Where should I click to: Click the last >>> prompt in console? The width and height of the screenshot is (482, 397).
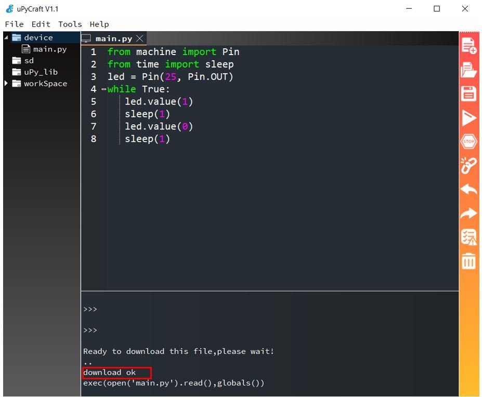tap(90, 330)
